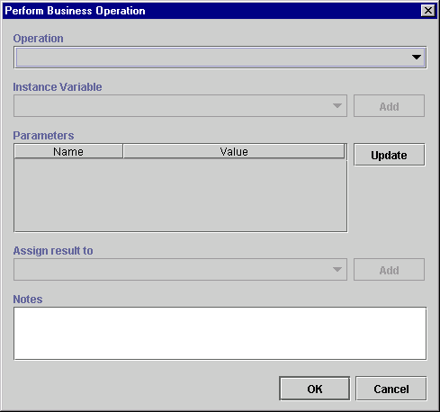Click Add button beside Assign result to
This screenshot has height=412, width=440.
[389, 270]
